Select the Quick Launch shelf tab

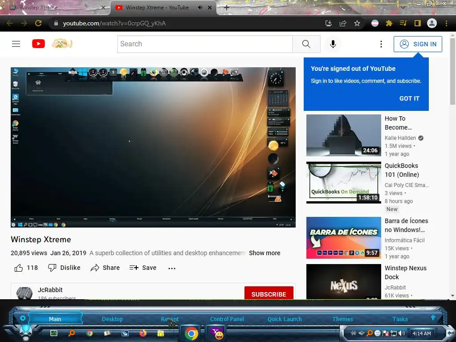(285, 319)
